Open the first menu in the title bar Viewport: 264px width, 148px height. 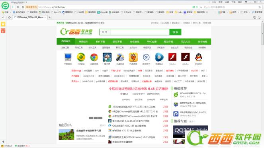[x=214, y=2]
